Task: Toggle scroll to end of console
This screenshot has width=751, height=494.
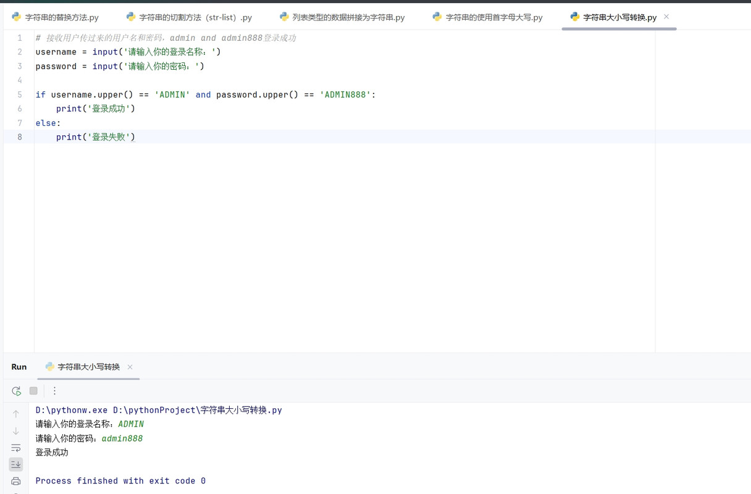Action: [x=16, y=464]
